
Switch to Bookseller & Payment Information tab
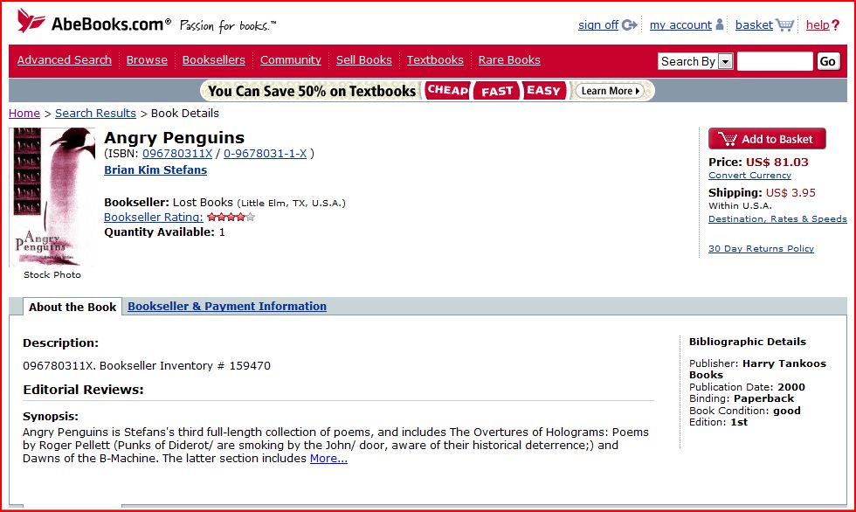click(227, 307)
